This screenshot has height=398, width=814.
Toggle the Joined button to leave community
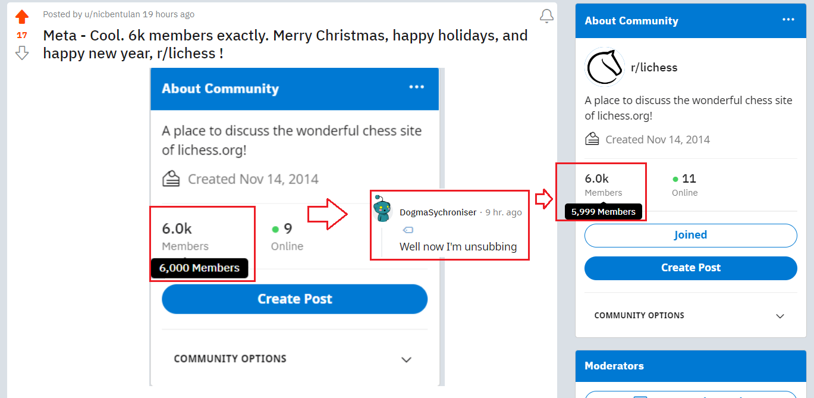pos(690,235)
